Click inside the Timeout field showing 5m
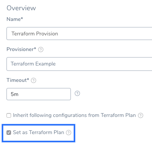152x144 pixels. pos(38,94)
